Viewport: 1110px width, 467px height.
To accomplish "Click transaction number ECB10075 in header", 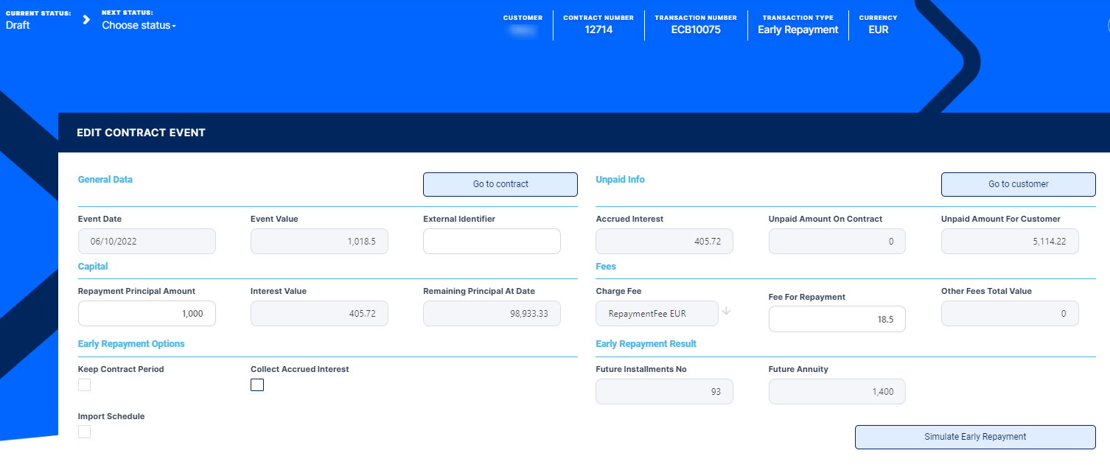I will 696,29.
